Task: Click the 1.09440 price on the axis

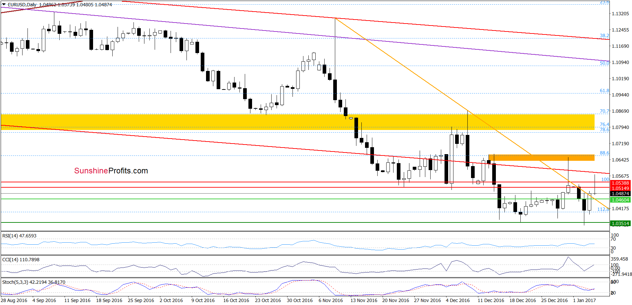Action: pos(620,95)
